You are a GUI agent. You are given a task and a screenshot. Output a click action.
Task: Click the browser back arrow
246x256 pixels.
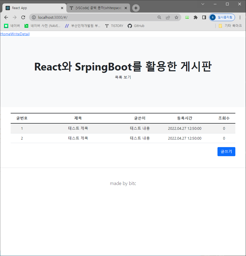[6, 17]
